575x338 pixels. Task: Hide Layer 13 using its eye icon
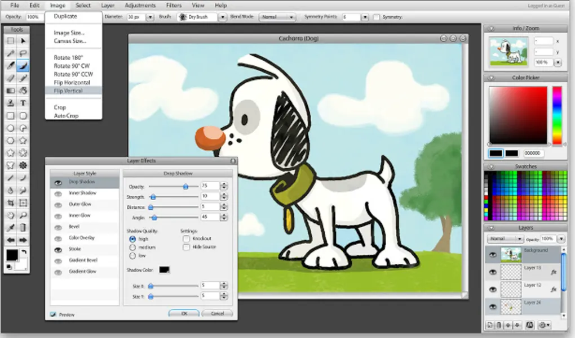click(493, 272)
